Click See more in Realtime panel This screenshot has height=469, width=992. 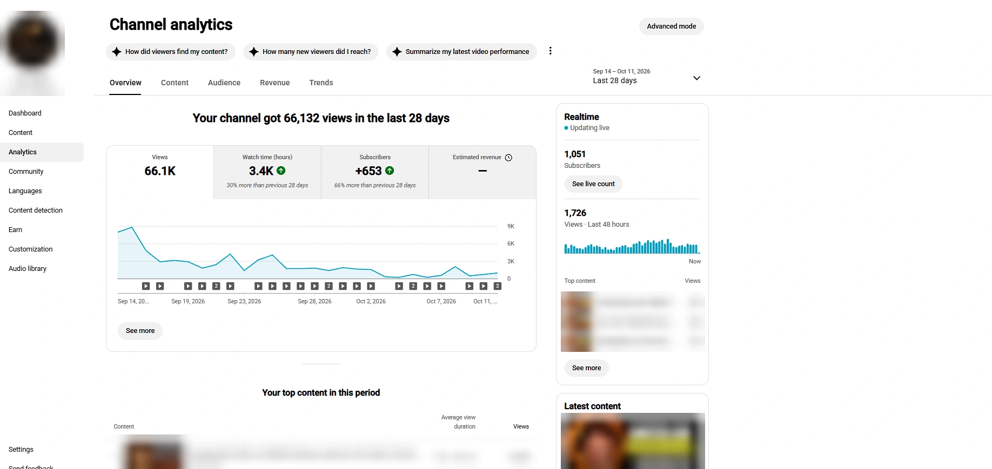click(x=586, y=368)
